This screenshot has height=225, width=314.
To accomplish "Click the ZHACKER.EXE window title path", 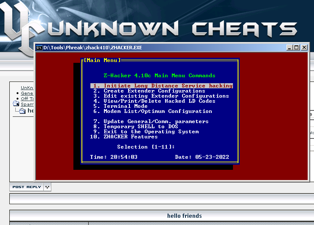I will [x=93, y=48].
